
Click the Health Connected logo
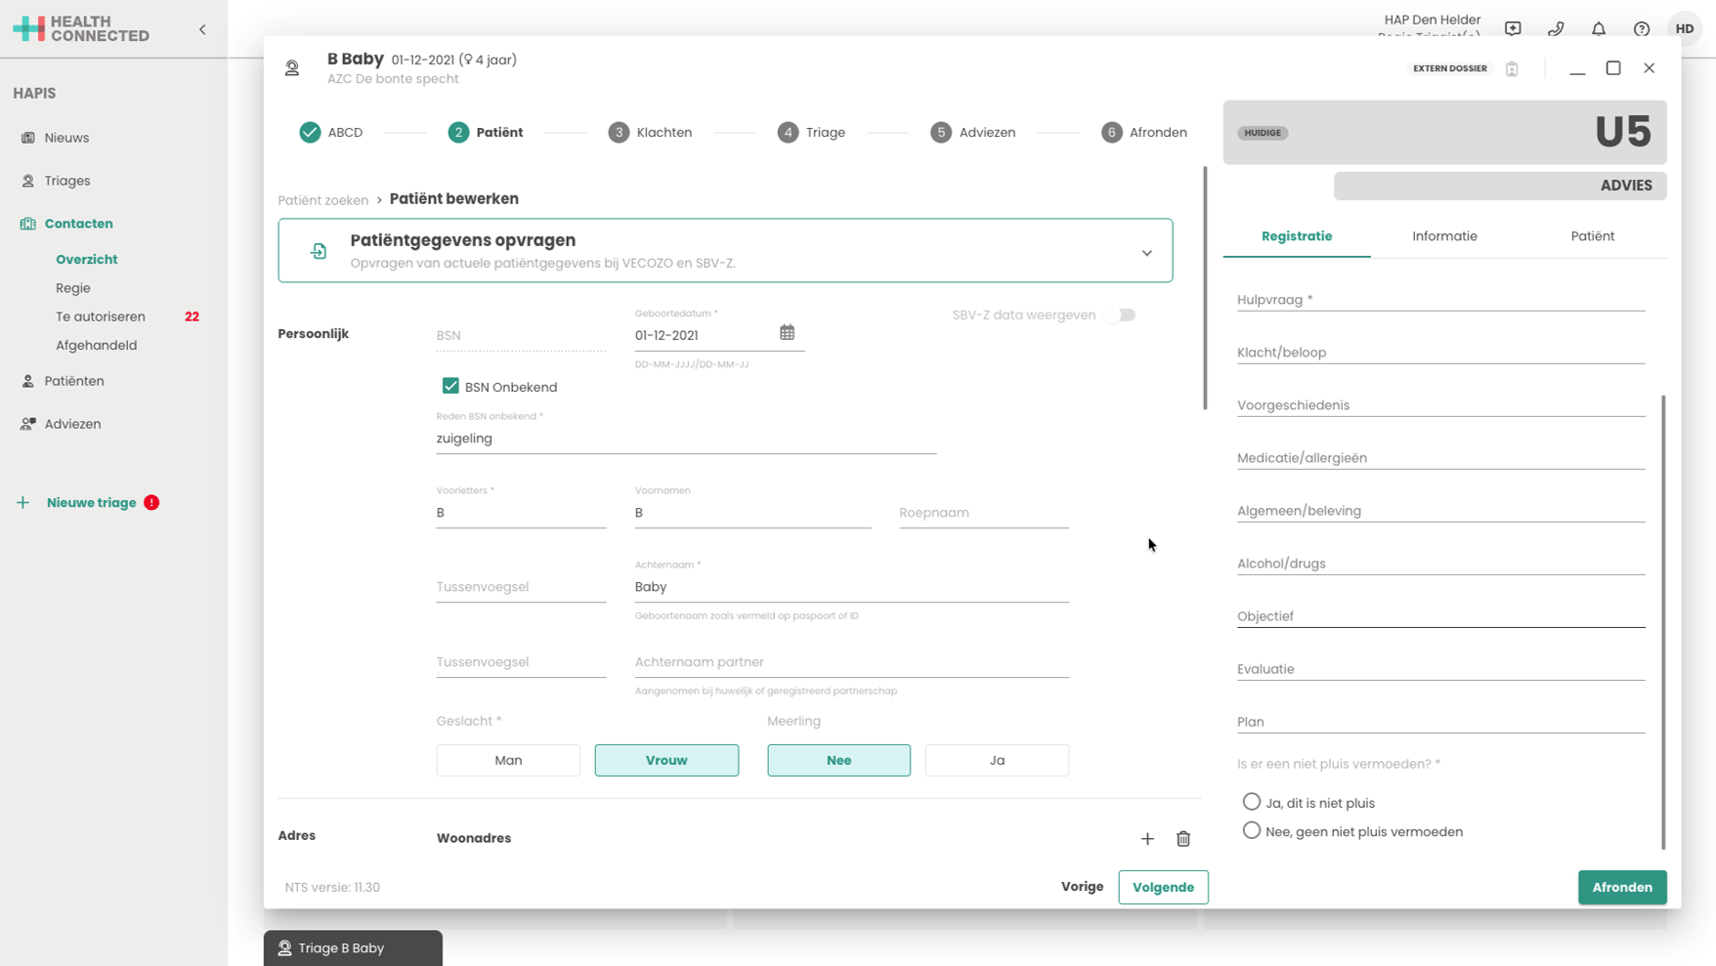coord(81,29)
